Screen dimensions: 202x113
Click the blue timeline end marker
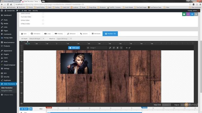[145, 108]
